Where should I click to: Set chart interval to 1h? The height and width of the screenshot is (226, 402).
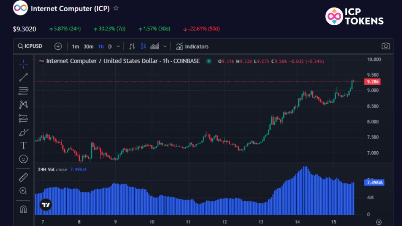coord(101,47)
